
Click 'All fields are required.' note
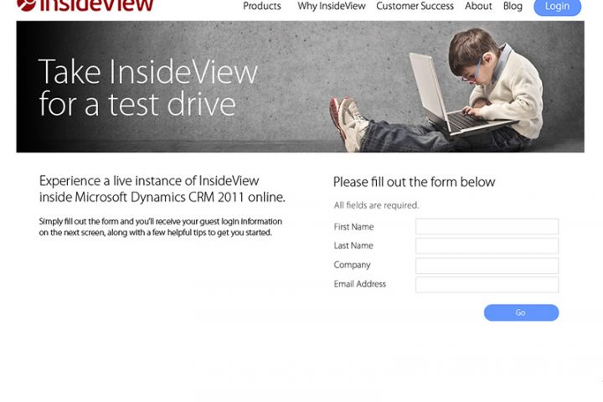point(376,205)
